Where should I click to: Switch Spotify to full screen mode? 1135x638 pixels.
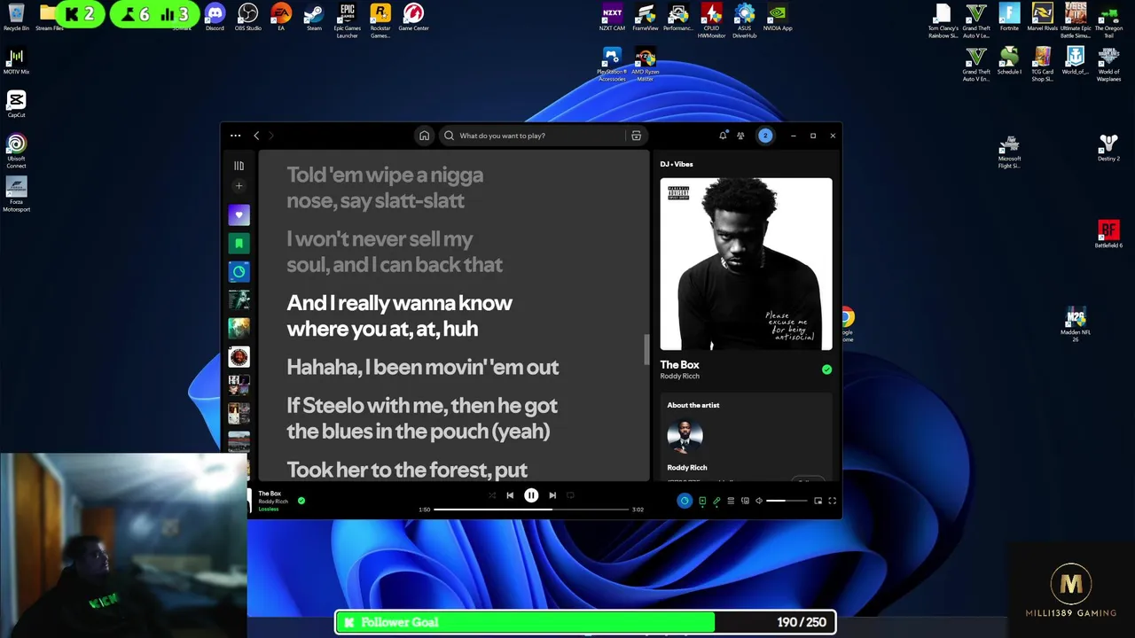point(832,501)
